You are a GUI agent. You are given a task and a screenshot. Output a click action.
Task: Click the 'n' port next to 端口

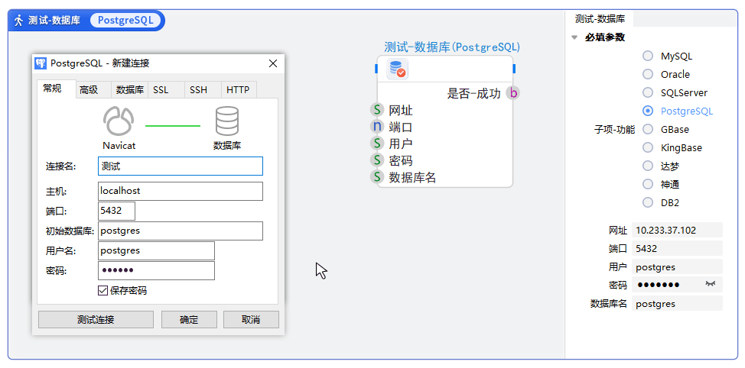(377, 127)
